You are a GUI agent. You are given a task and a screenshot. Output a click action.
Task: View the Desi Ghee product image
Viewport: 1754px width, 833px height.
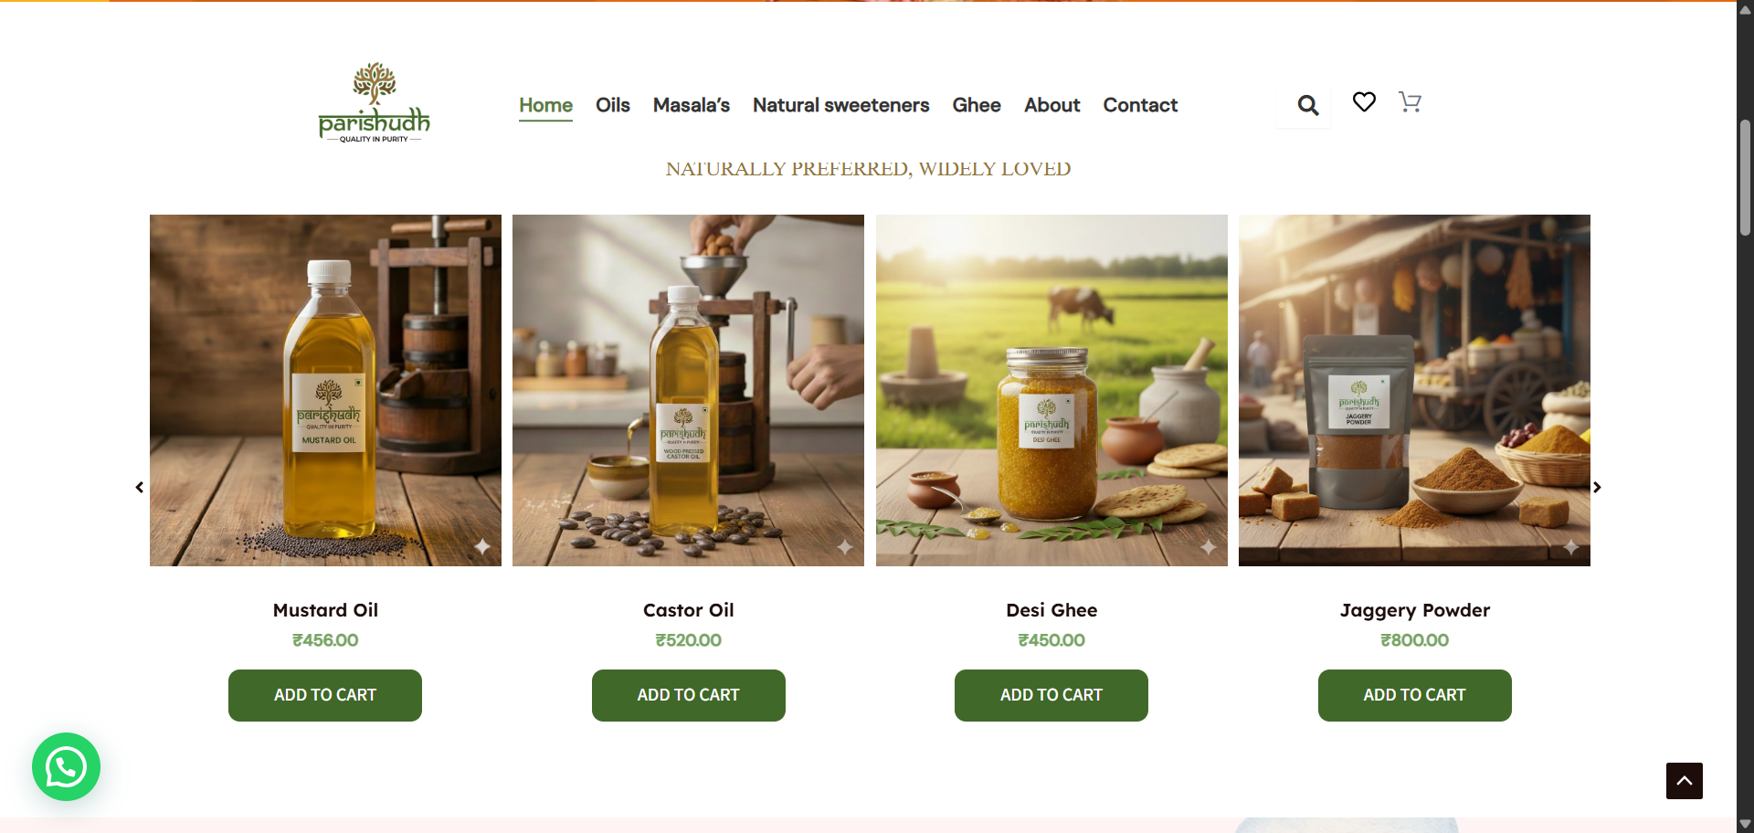click(x=1051, y=390)
